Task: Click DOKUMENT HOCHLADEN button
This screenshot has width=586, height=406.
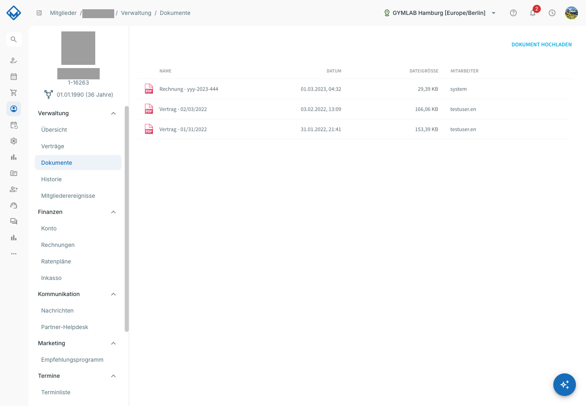Action: pos(542,45)
